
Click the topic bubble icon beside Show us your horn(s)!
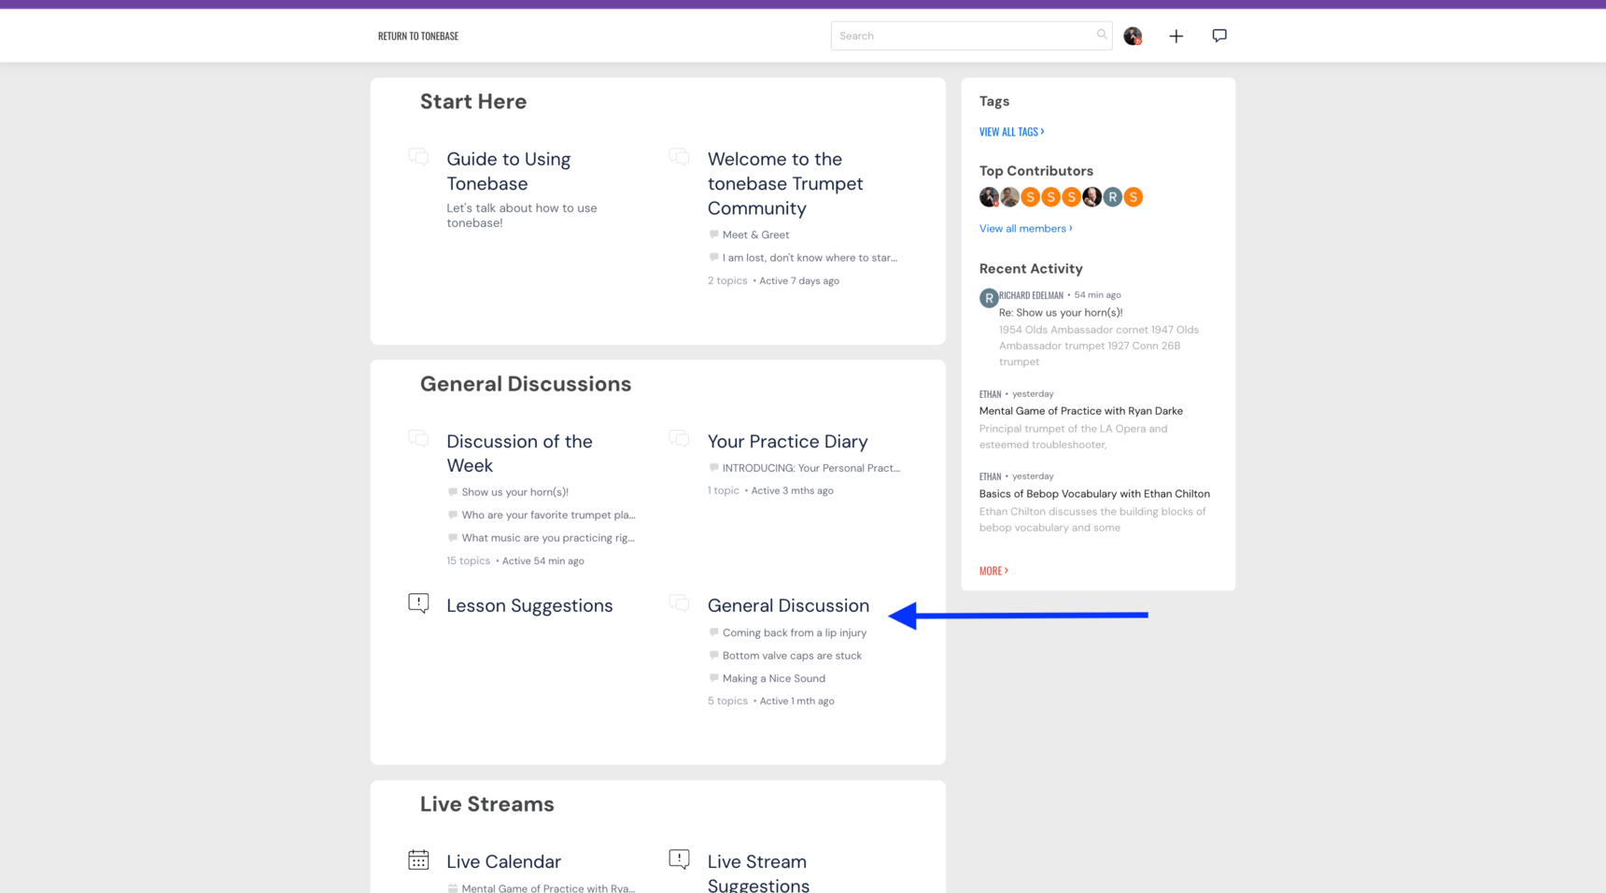point(453,492)
